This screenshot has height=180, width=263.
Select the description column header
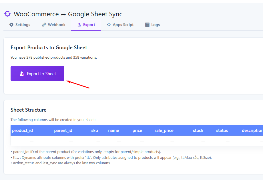(252, 130)
